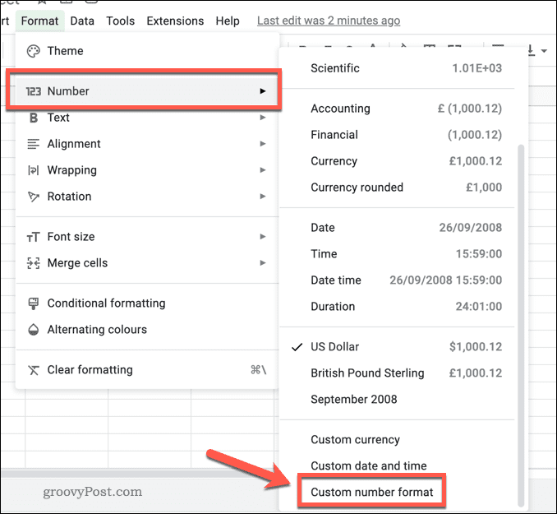Image resolution: width=557 pixels, height=514 pixels.
Task: Expand the Font size submenu arrow
Action: 263,237
